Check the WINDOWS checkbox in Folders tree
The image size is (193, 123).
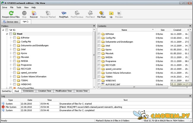[15, 84]
